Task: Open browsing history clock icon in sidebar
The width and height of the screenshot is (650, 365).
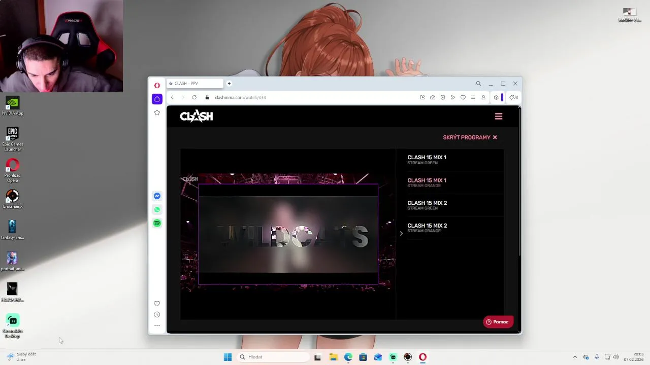Action: click(157, 314)
